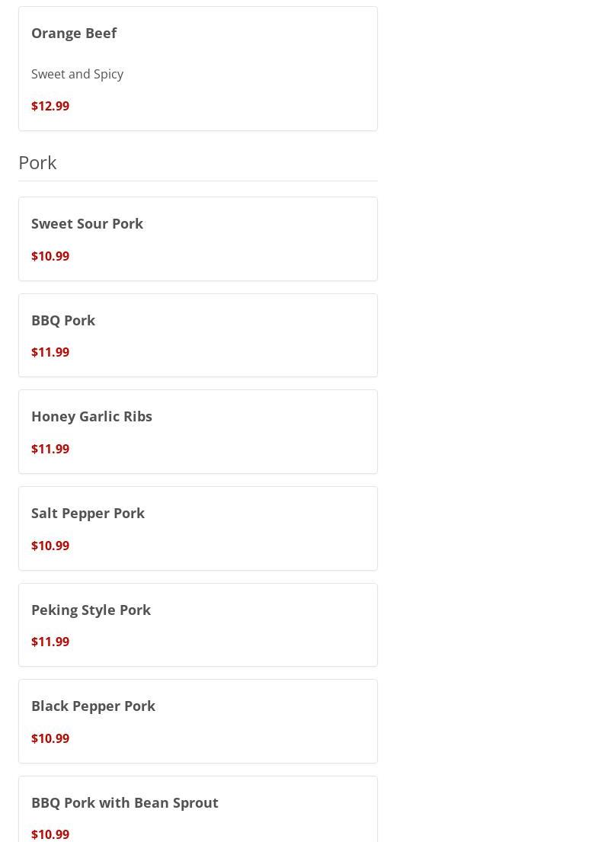598x842 pixels.
Task: Open the Salt Pepper Pork item
Action: coord(88,513)
